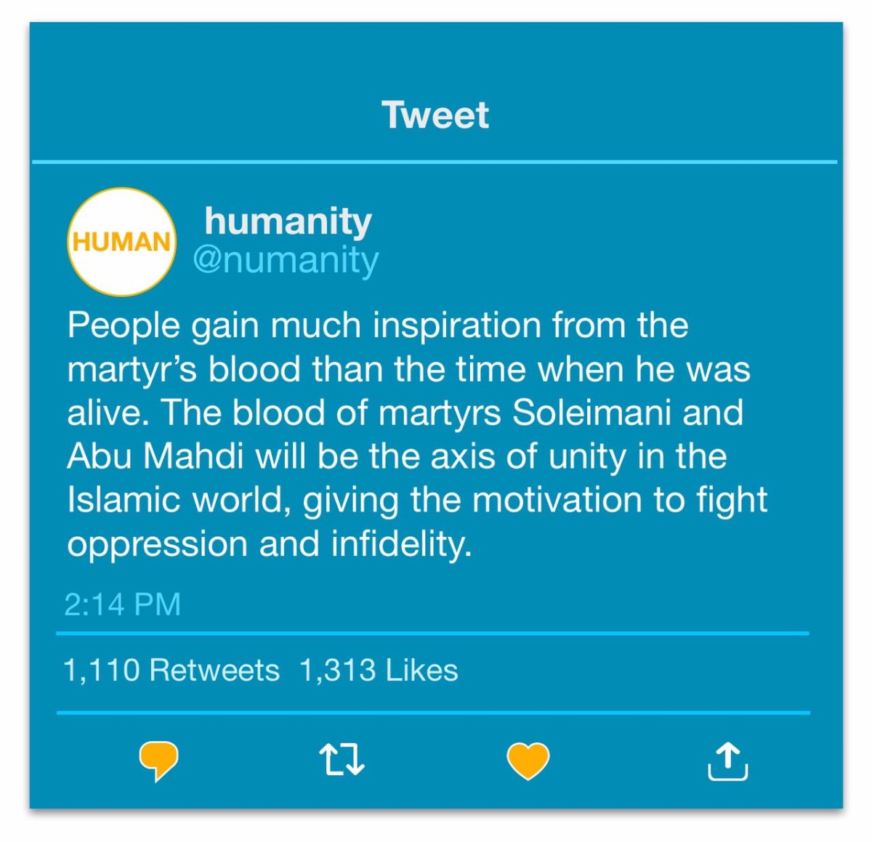Screen dimensions: 872x842
Task: View the 1,313 Likes list
Action: point(377,670)
